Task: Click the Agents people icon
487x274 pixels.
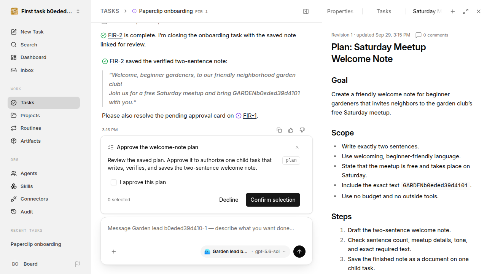Action: coord(14,174)
